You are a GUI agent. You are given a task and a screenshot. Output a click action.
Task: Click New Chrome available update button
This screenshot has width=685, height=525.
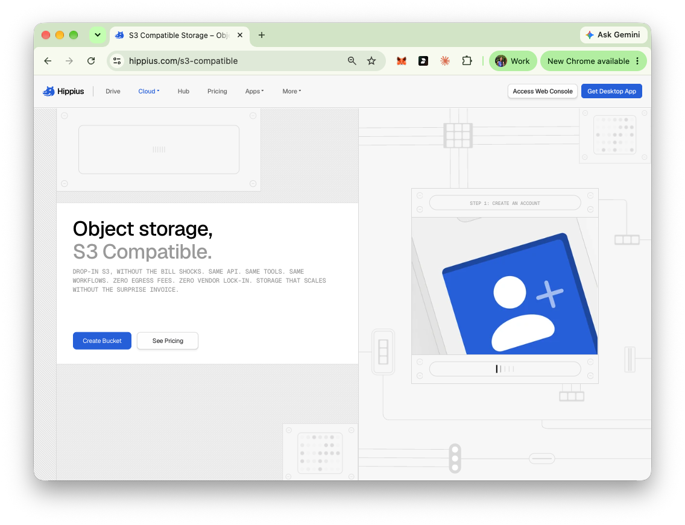tap(588, 61)
